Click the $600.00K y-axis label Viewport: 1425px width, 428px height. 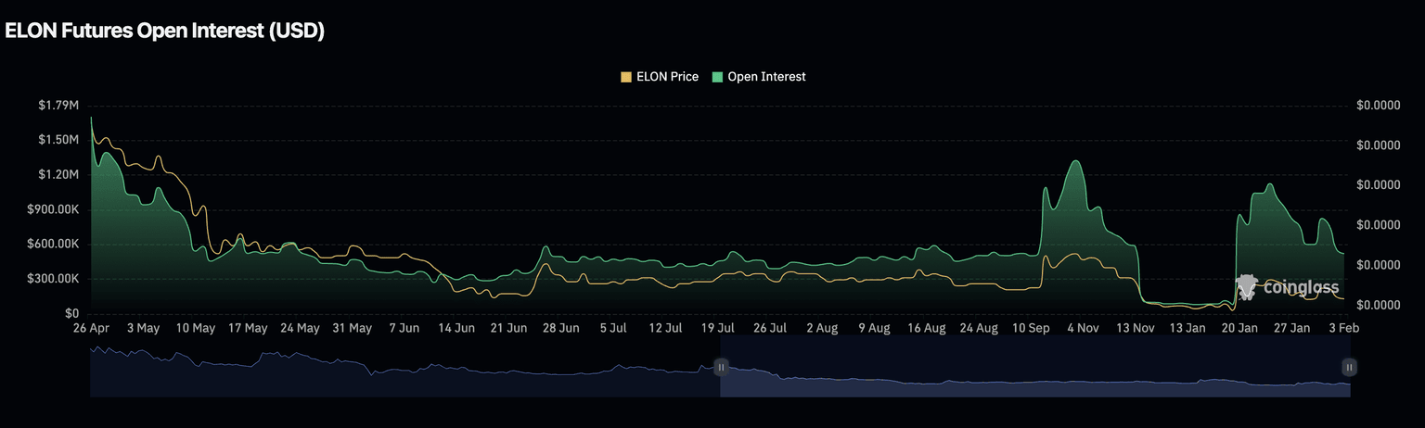(53, 245)
